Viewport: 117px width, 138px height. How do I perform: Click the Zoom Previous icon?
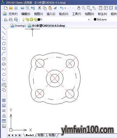(x=94, y=8)
